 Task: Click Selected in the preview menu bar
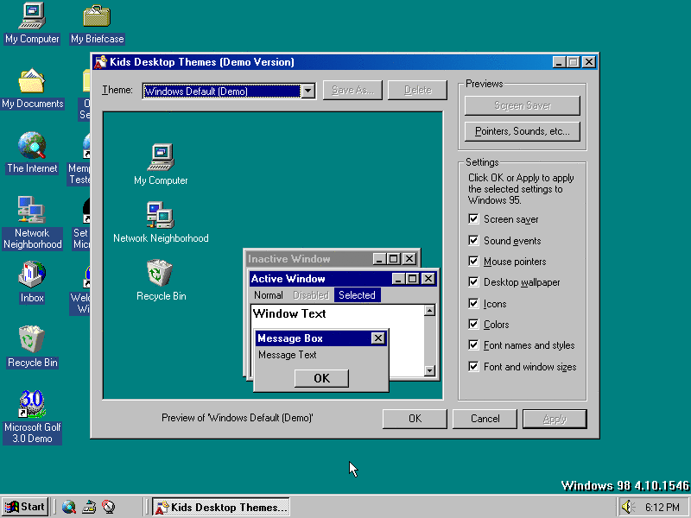(357, 295)
